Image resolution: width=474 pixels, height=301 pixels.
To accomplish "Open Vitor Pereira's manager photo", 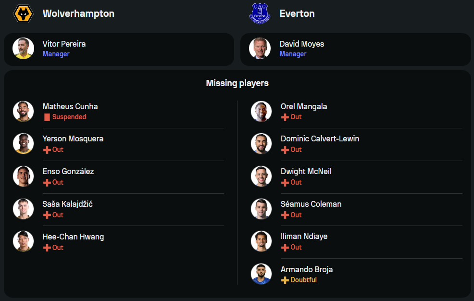I will tap(23, 48).
